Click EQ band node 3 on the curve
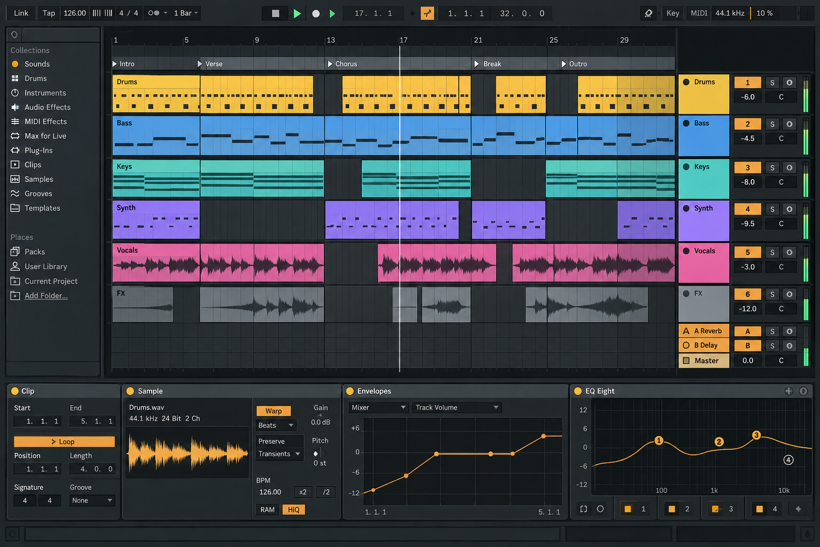The image size is (820, 547). (756, 435)
